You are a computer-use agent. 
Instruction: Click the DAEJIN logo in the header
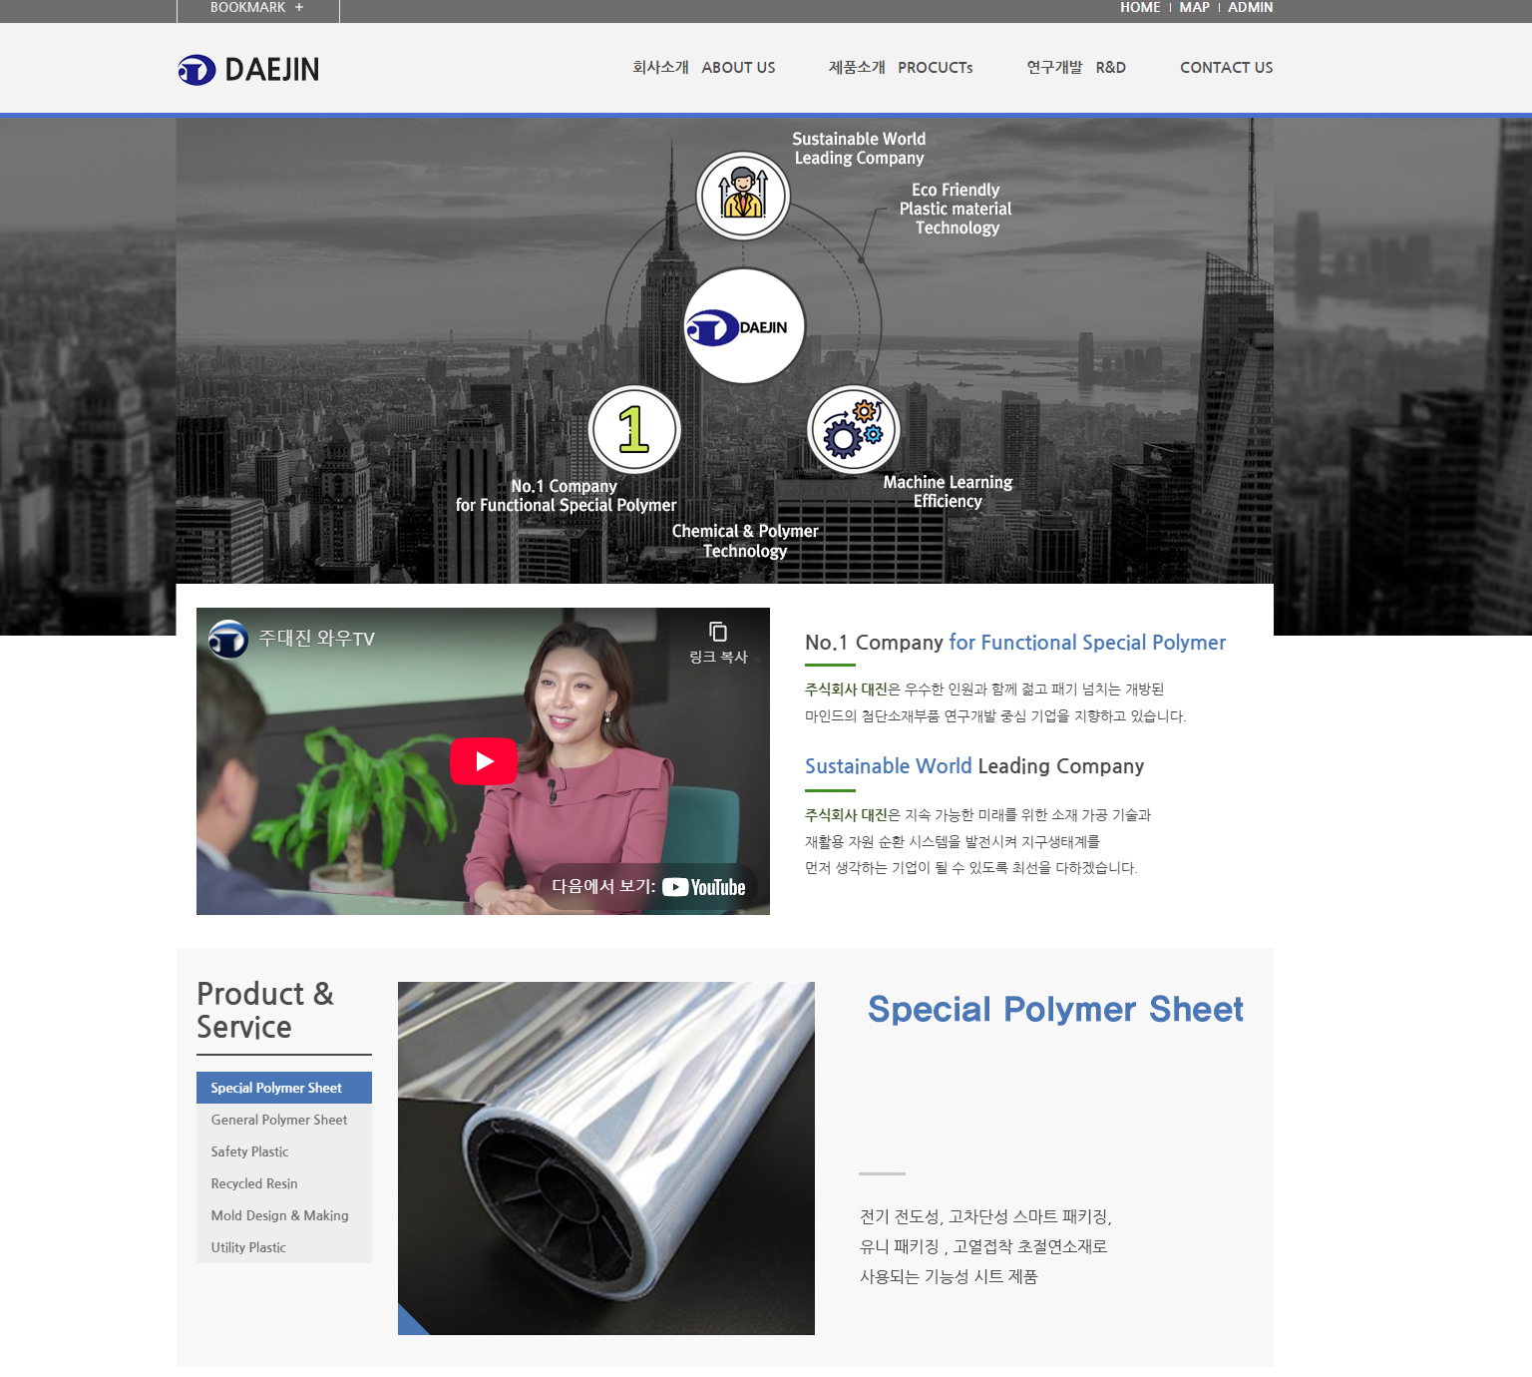click(x=248, y=69)
